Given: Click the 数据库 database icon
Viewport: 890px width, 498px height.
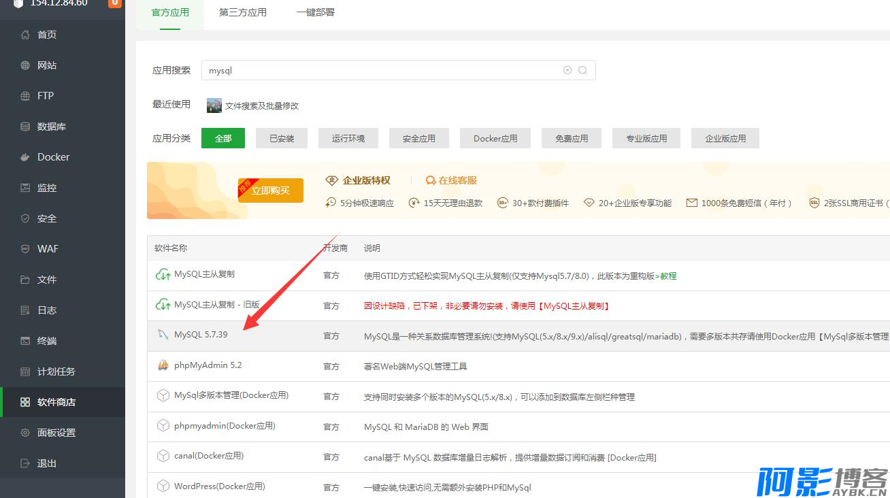Looking at the screenshot, I should [x=25, y=127].
